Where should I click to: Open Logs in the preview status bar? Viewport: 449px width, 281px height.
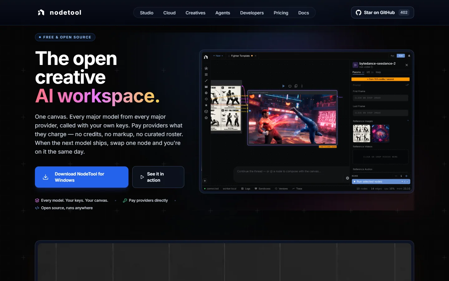(x=246, y=189)
